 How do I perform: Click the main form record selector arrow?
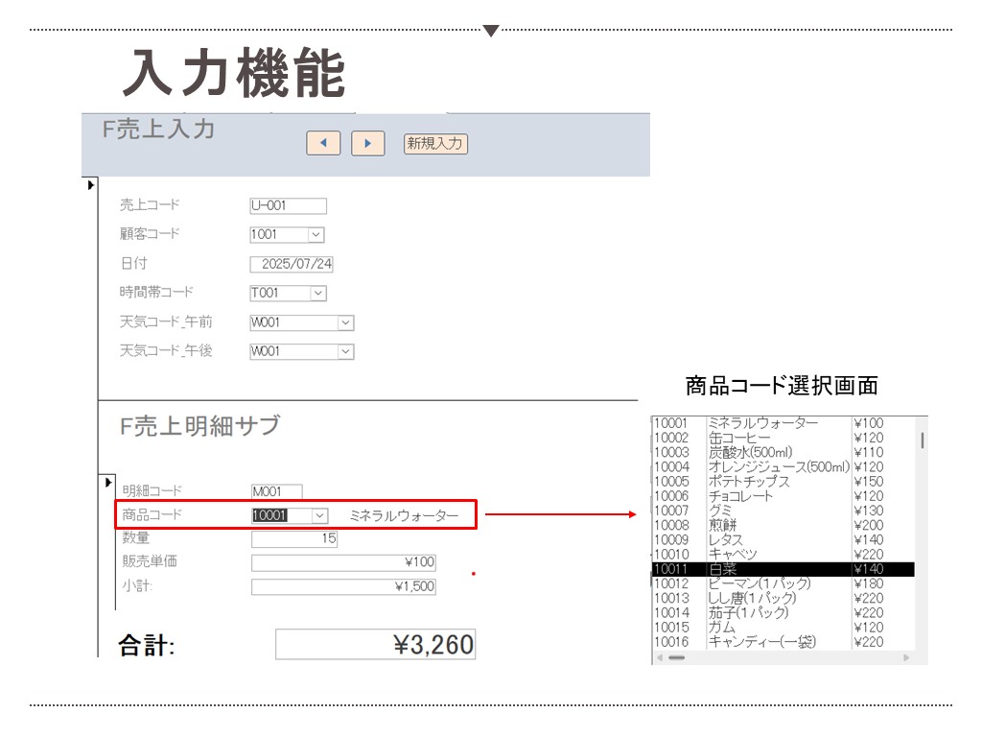91,184
